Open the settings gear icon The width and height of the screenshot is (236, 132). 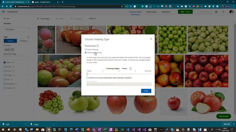[216, 12]
